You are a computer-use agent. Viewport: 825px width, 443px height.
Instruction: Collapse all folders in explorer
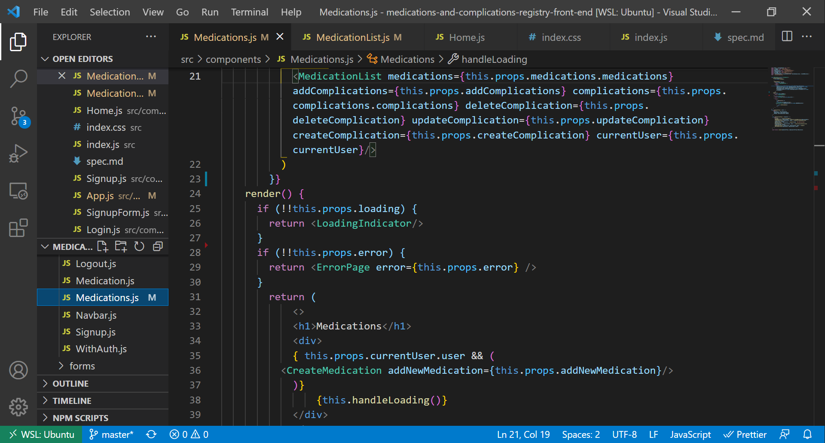tap(158, 246)
